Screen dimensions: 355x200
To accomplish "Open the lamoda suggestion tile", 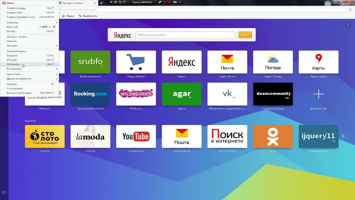I will click(x=90, y=136).
